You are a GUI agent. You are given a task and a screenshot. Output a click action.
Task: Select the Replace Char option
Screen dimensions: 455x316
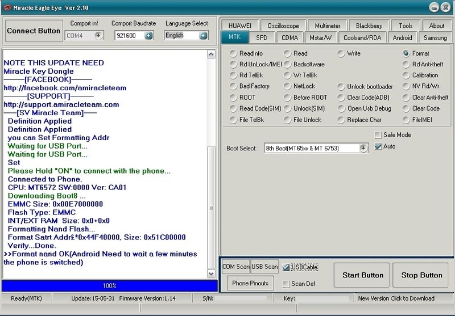click(359, 120)
